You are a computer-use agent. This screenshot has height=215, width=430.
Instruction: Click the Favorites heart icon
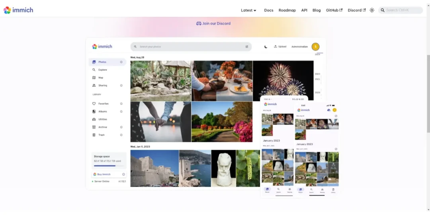(94, 104)
